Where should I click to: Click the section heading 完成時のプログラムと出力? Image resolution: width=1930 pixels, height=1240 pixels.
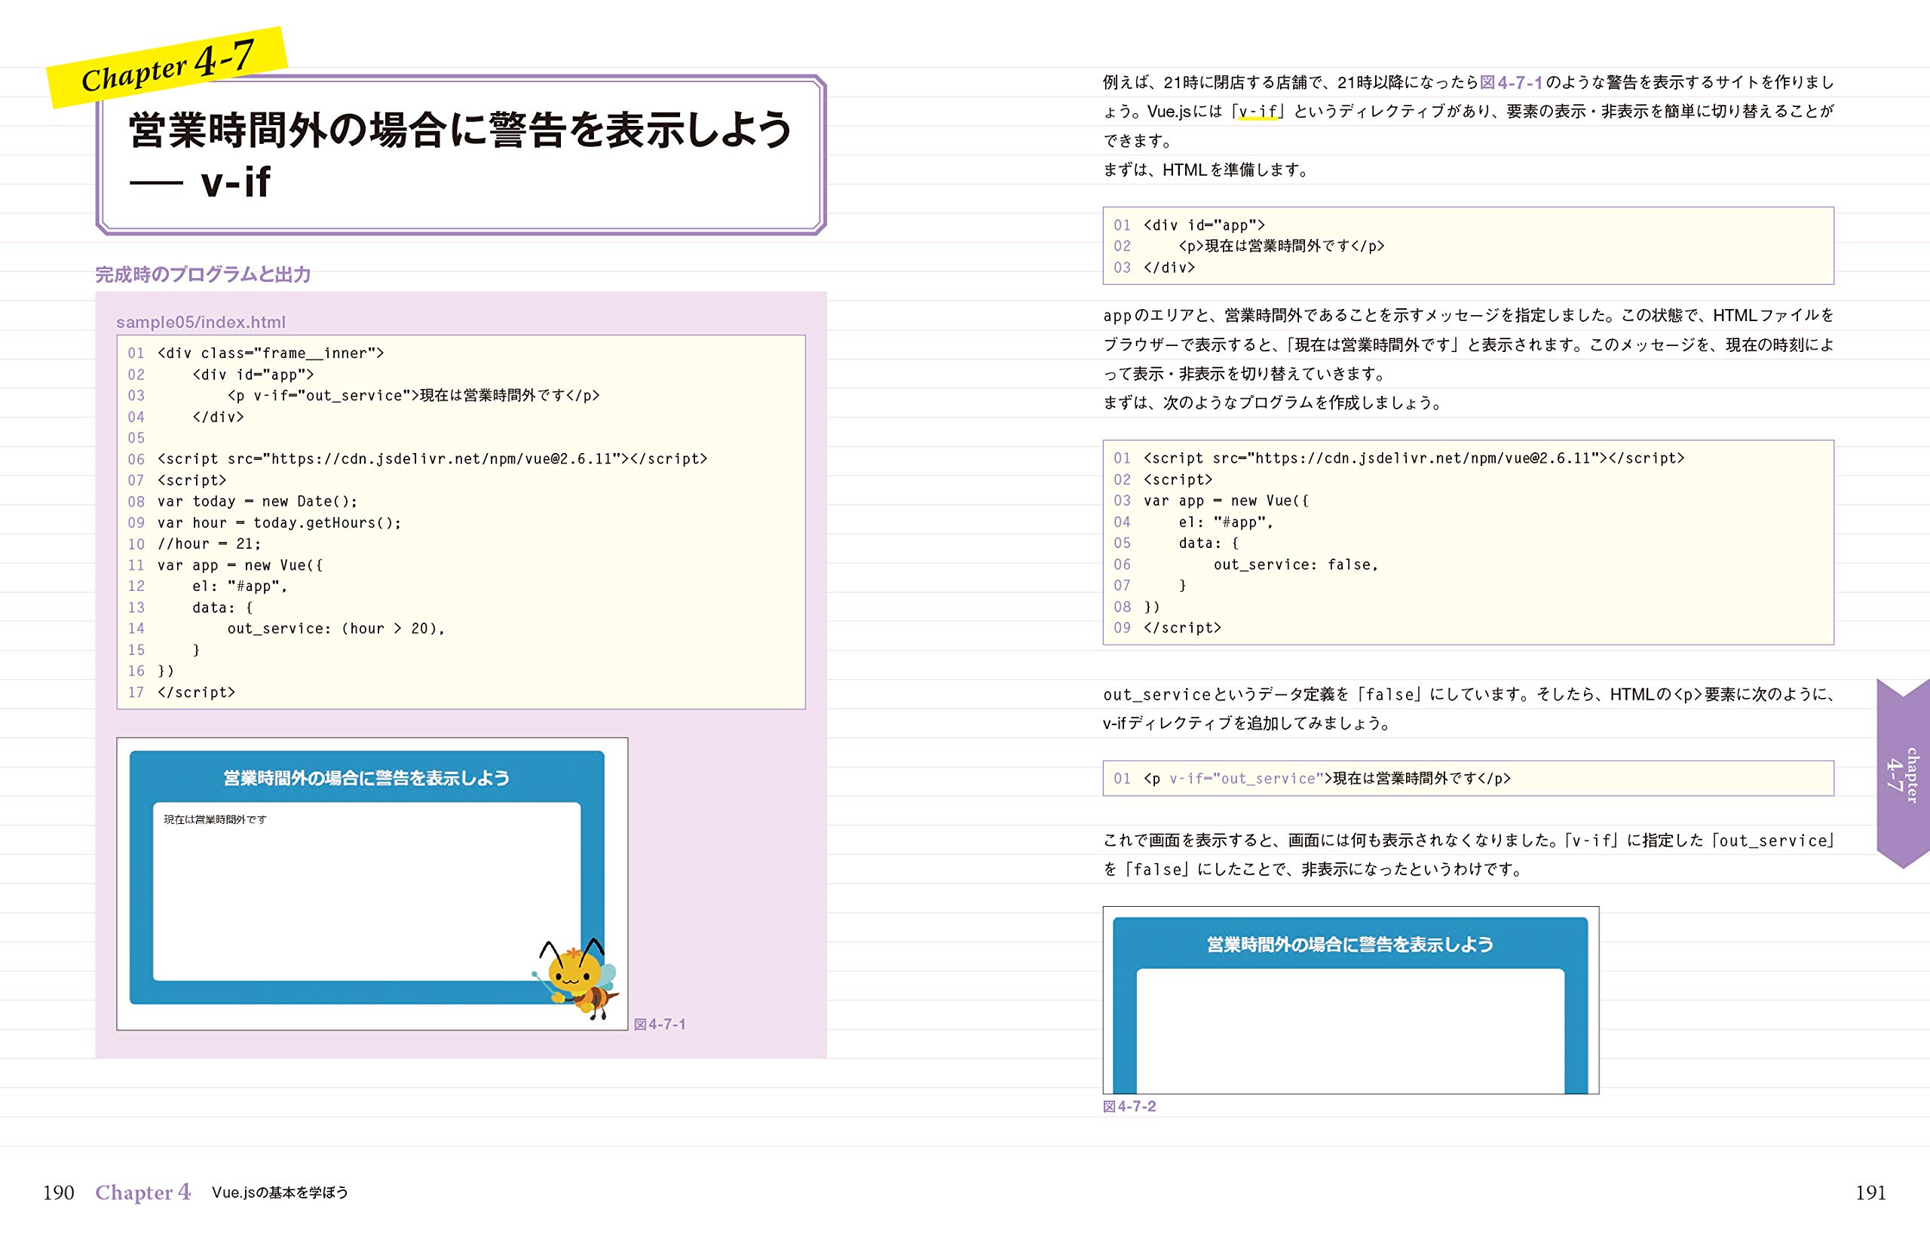coord(203,274)
